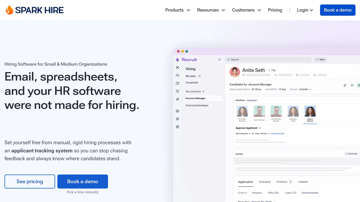Click the New button in Recruit
Image resolution: width=360 pixels, height=202 pixels.
[320, 59]
